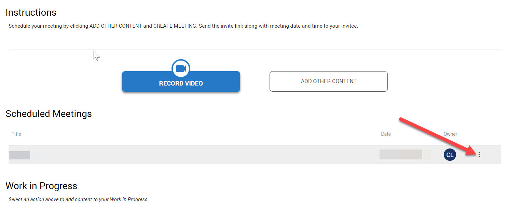The height and width of the screenshot is (208, 507).
Task: Click the Work in Progress heading
Action: (x=41, y=186)
